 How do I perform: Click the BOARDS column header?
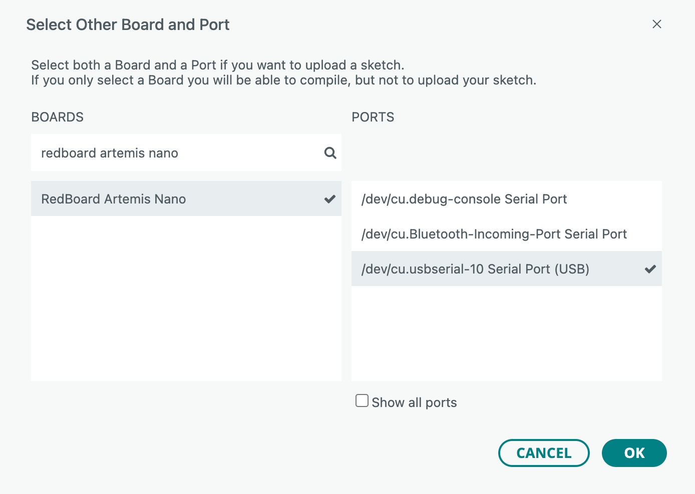click(57, 117)
